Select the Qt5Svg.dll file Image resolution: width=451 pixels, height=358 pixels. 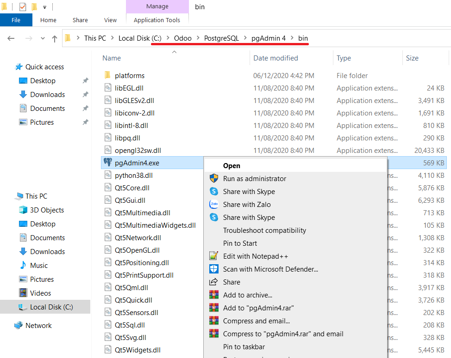click(130, 337)
